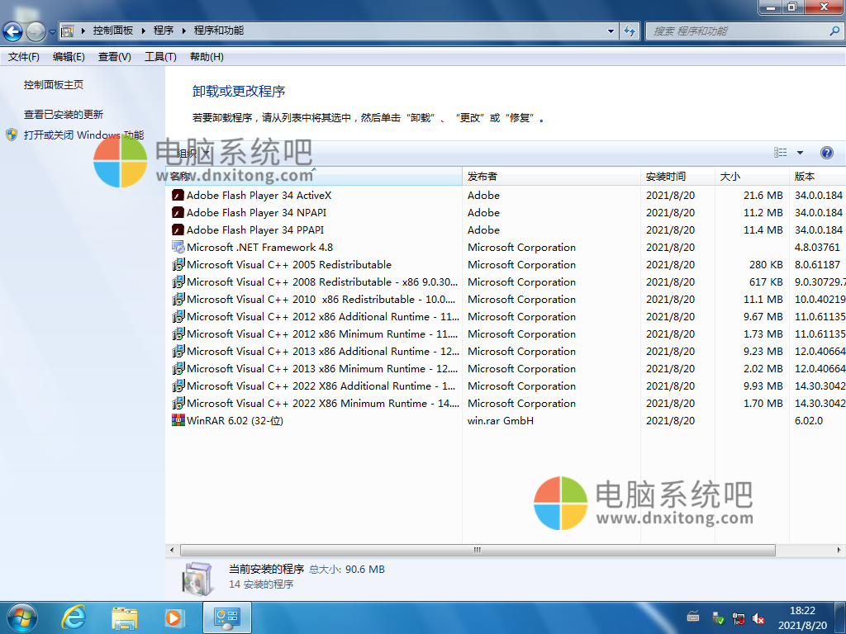Image resolution: width=846 pixels, height=634 pixels.
Task: Expand the recent pages dropdown arrow
Action: click(52, 32)
